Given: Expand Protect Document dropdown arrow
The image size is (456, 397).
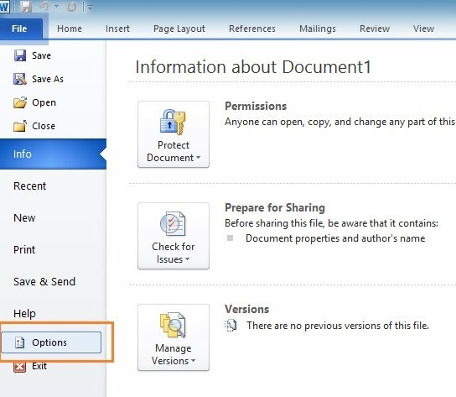Looking at the screenshot, I should (x=198, y=158).
